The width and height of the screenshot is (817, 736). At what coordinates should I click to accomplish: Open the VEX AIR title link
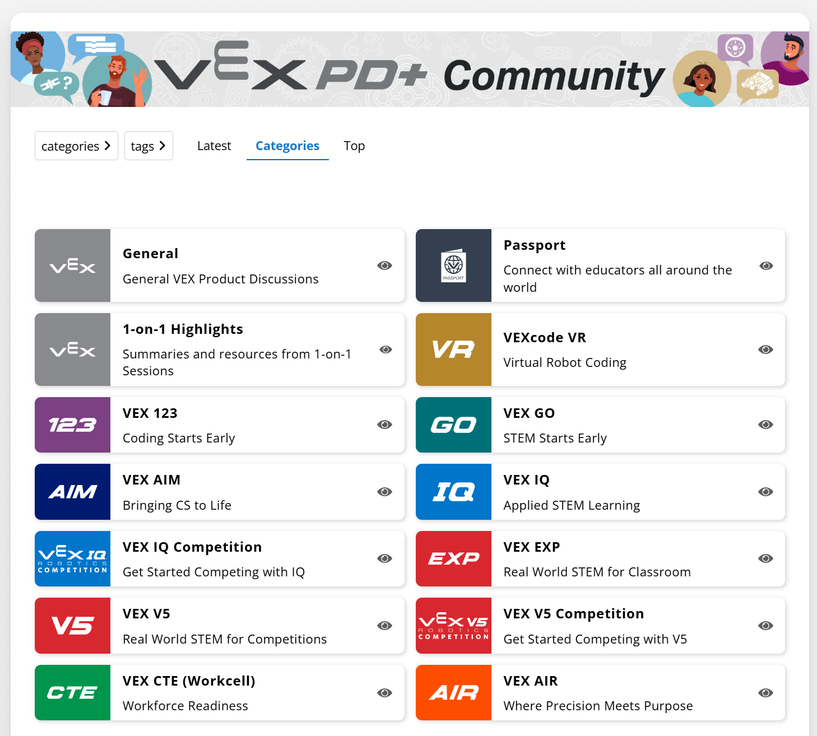[531, 681]
